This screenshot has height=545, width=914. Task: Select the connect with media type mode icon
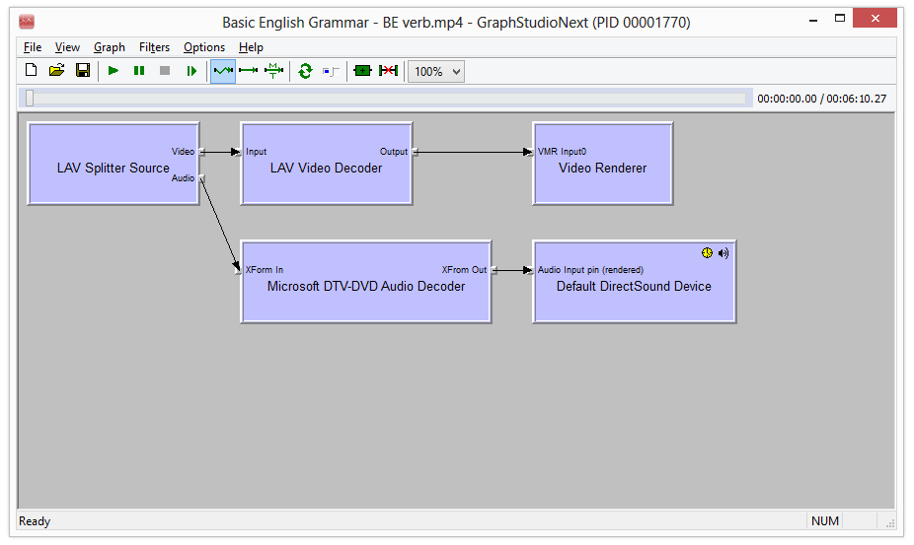click(x=274, y=71)
